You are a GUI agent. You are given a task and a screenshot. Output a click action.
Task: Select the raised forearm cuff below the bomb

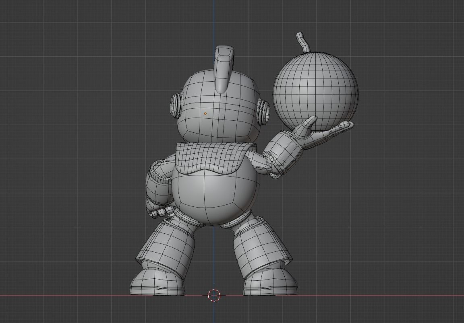click(283, 153)
